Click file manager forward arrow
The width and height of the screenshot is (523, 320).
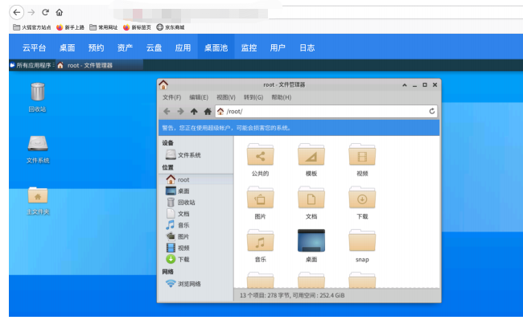tap(180, 111)
